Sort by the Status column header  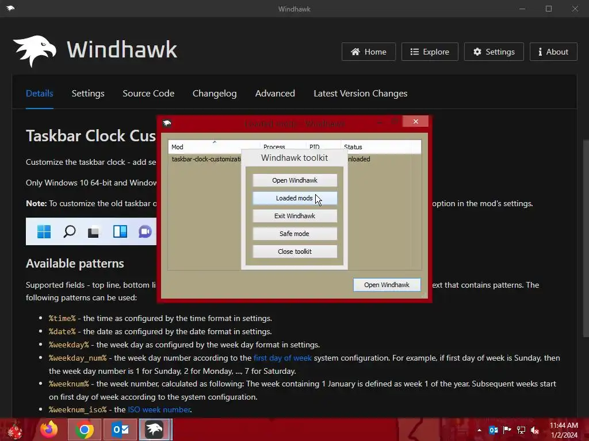coord(376,146)
